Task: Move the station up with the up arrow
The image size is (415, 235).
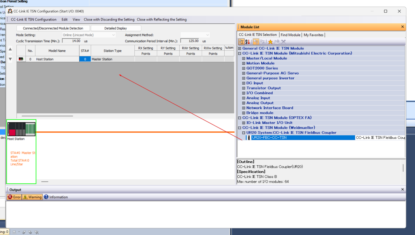Action: (x=10, y=49)
